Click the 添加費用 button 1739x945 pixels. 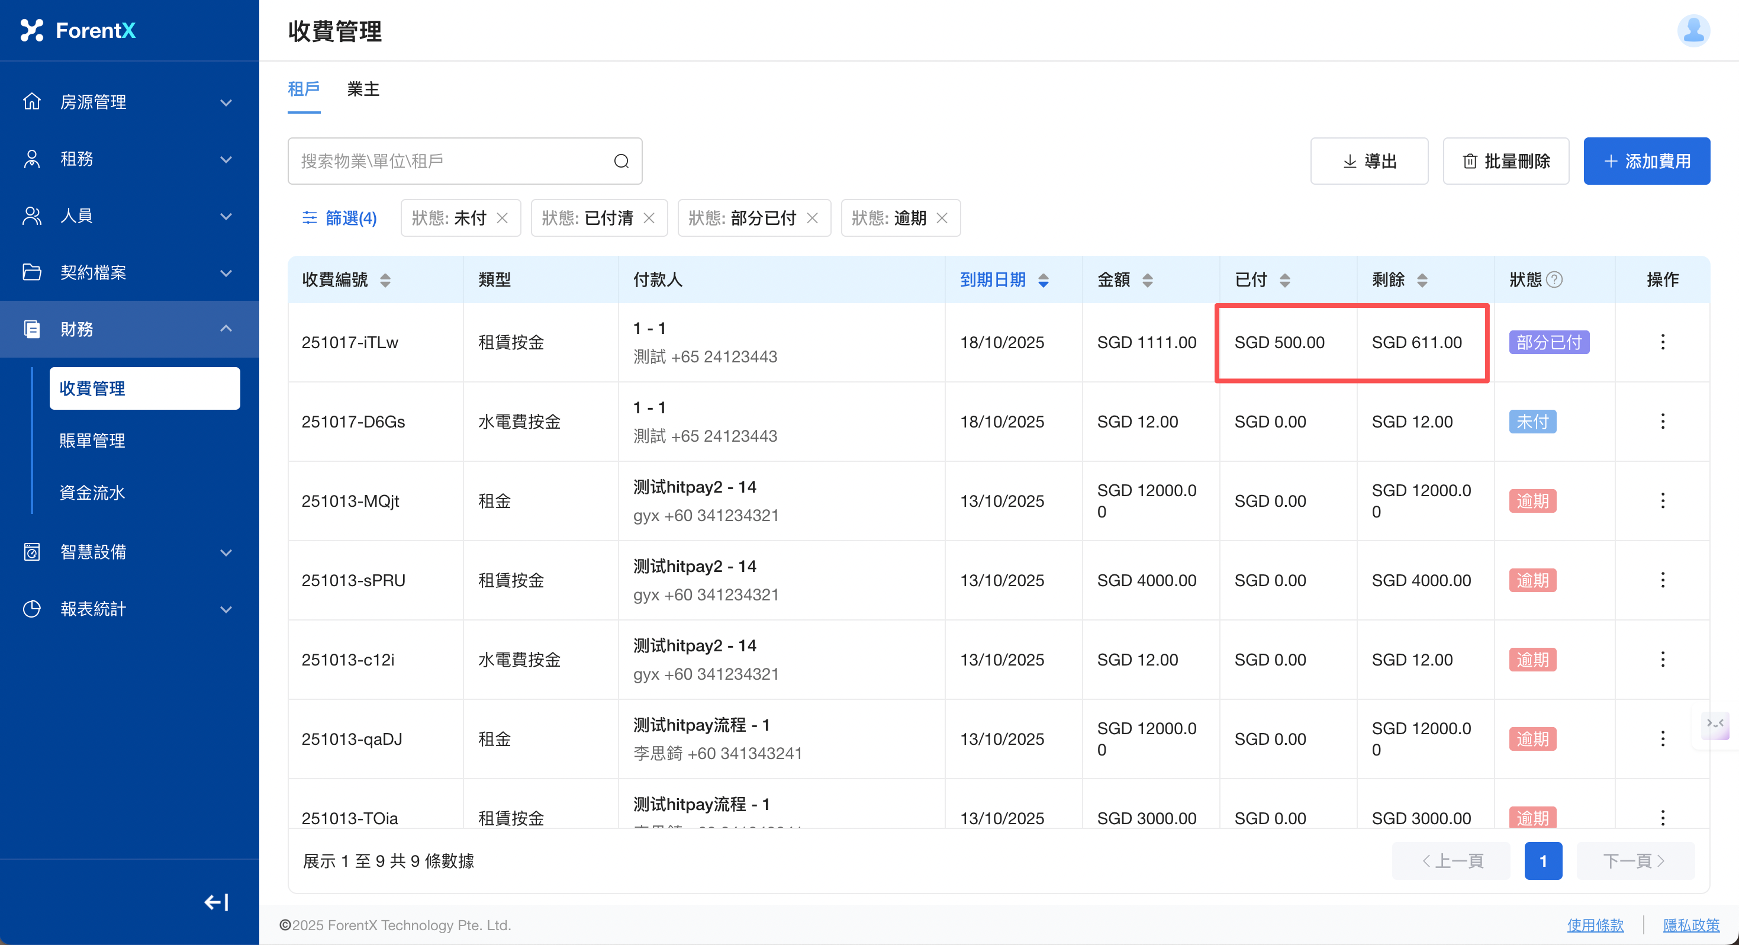[1646, 161]
